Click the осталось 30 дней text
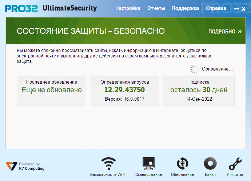This screenshot has height=181, width=251. tap(199, 90)
